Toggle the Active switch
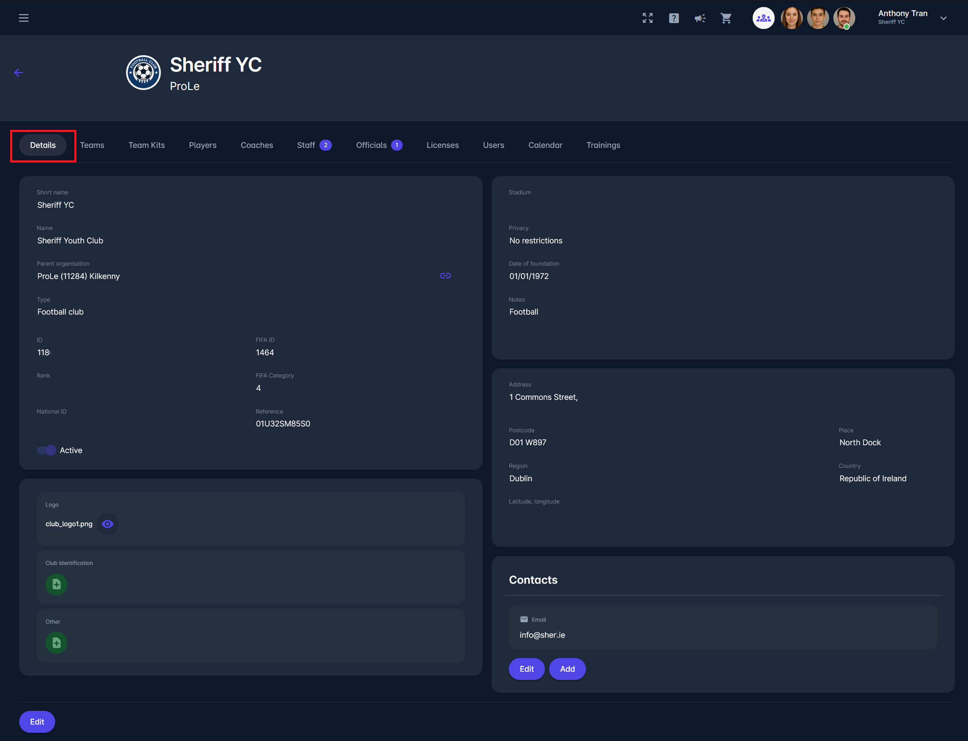The image size is (968, 741). 46,450
